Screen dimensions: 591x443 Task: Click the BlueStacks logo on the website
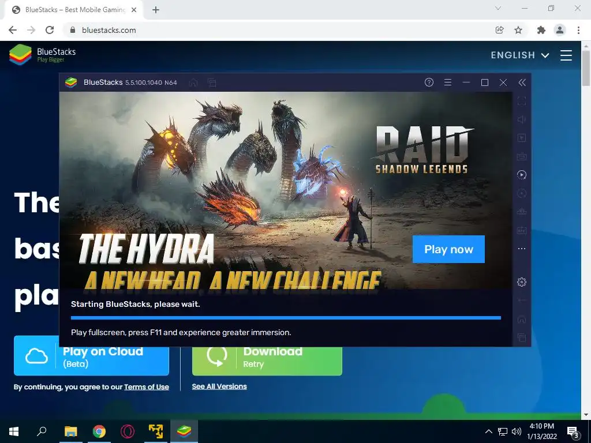tap(42, 55)
